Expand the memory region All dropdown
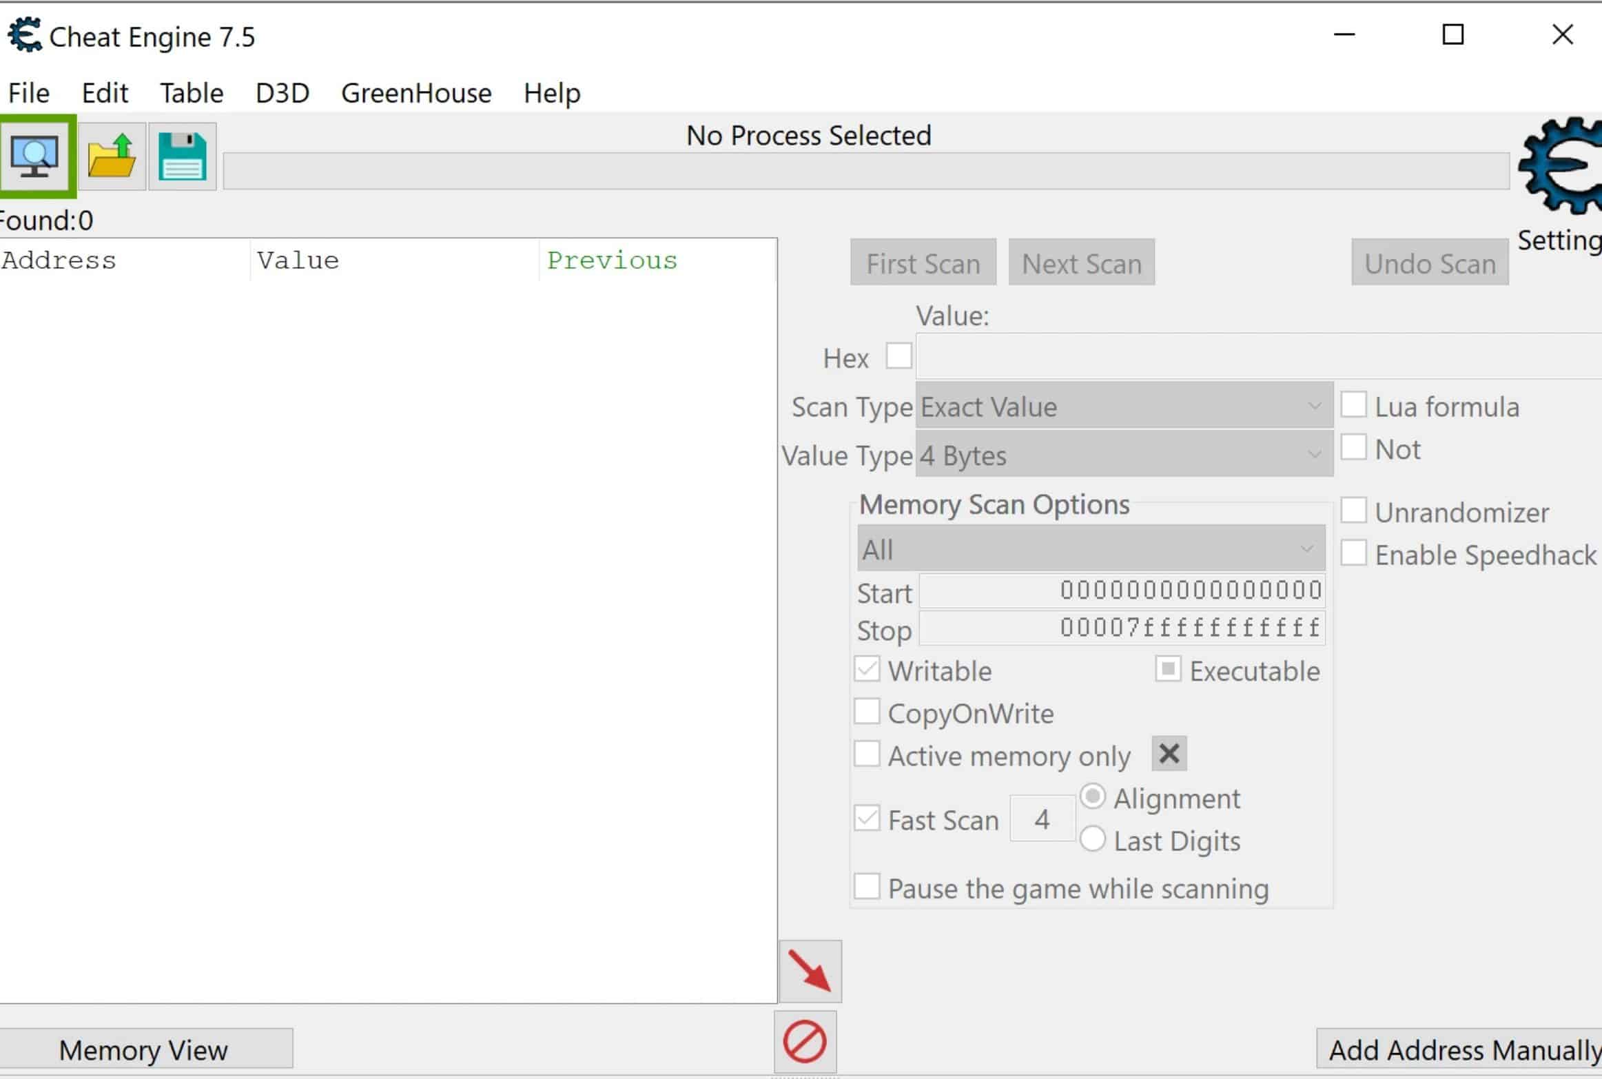 click(1090, 549)
